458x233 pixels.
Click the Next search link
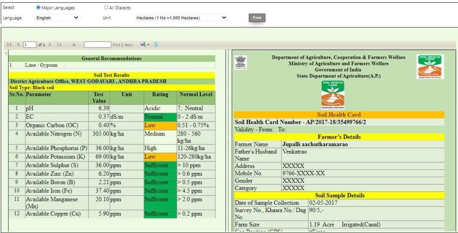click(128, 45)
